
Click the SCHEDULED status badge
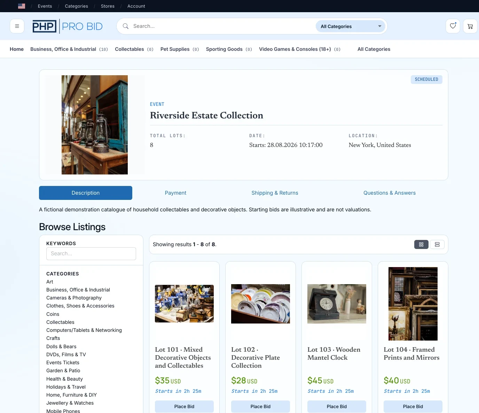[x=426, y=79]
